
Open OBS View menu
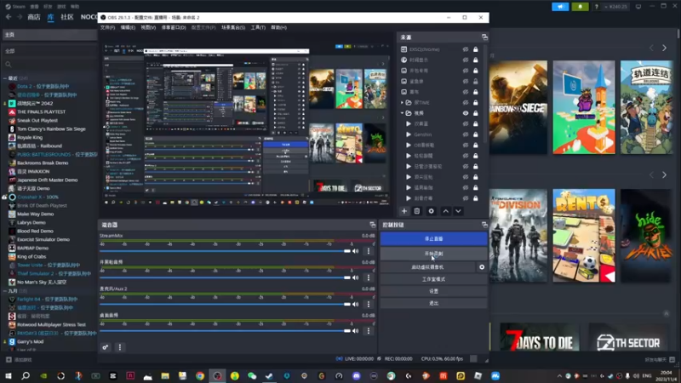click(148, 27)
